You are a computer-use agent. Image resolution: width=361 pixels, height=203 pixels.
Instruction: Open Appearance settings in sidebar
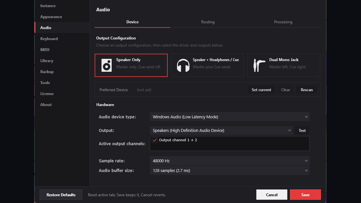click(x=62, y=17)
